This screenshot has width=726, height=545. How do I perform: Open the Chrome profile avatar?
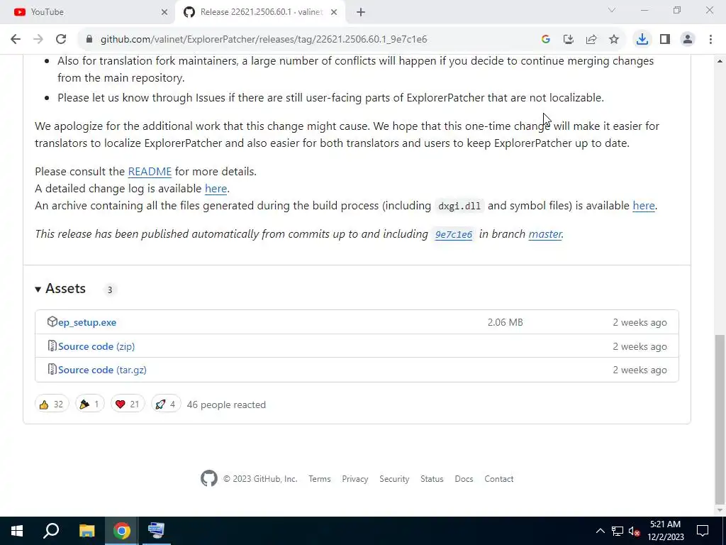pos(688,40)
